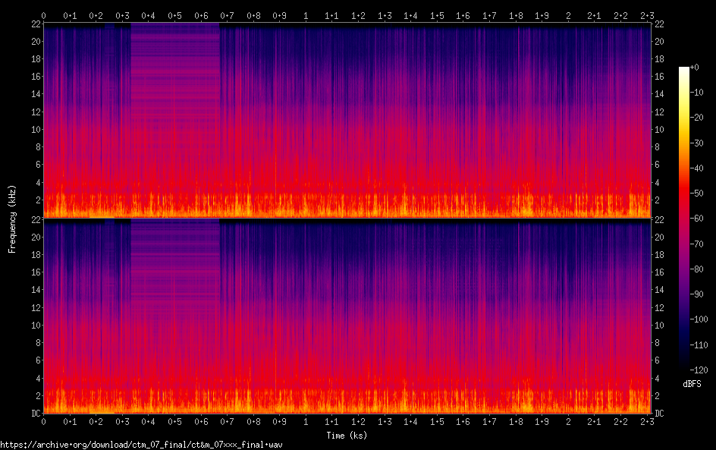Screen dimensions: 716x450
Task: Click the "2" tick on the top time axis
Action: [x=568, y=15]
